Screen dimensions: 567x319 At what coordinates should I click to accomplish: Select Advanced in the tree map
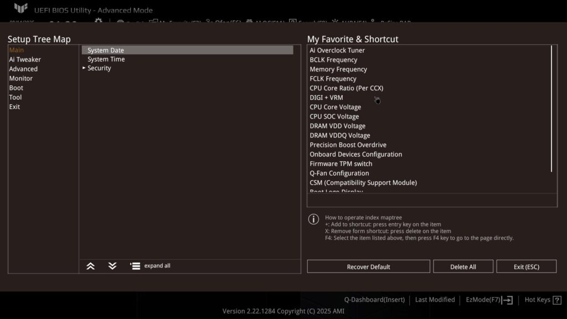(23, 69)
